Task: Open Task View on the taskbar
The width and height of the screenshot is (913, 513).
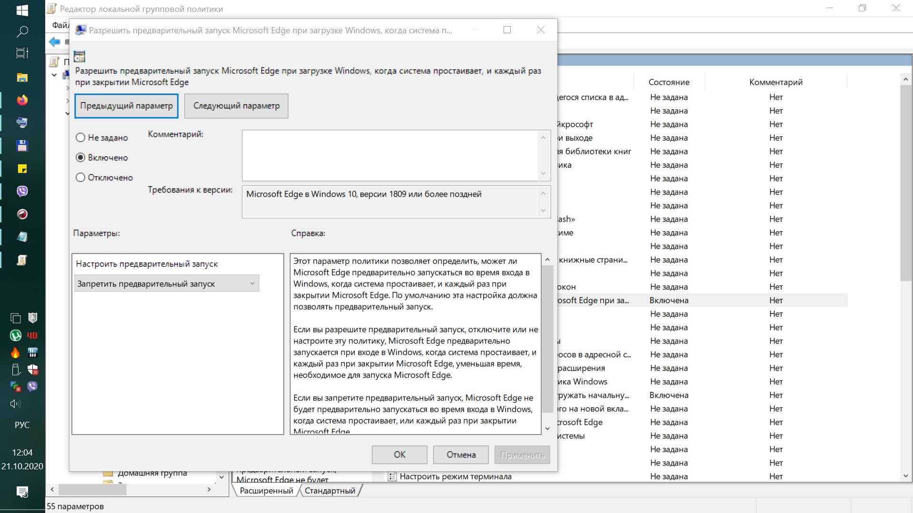Action: (22, 53)
